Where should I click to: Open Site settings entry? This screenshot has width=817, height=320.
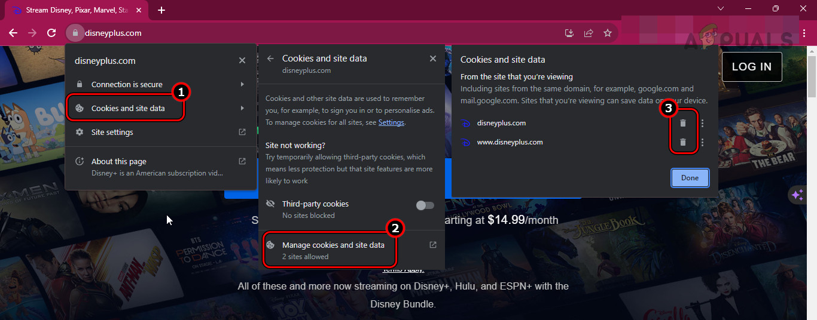pos(160,132)
